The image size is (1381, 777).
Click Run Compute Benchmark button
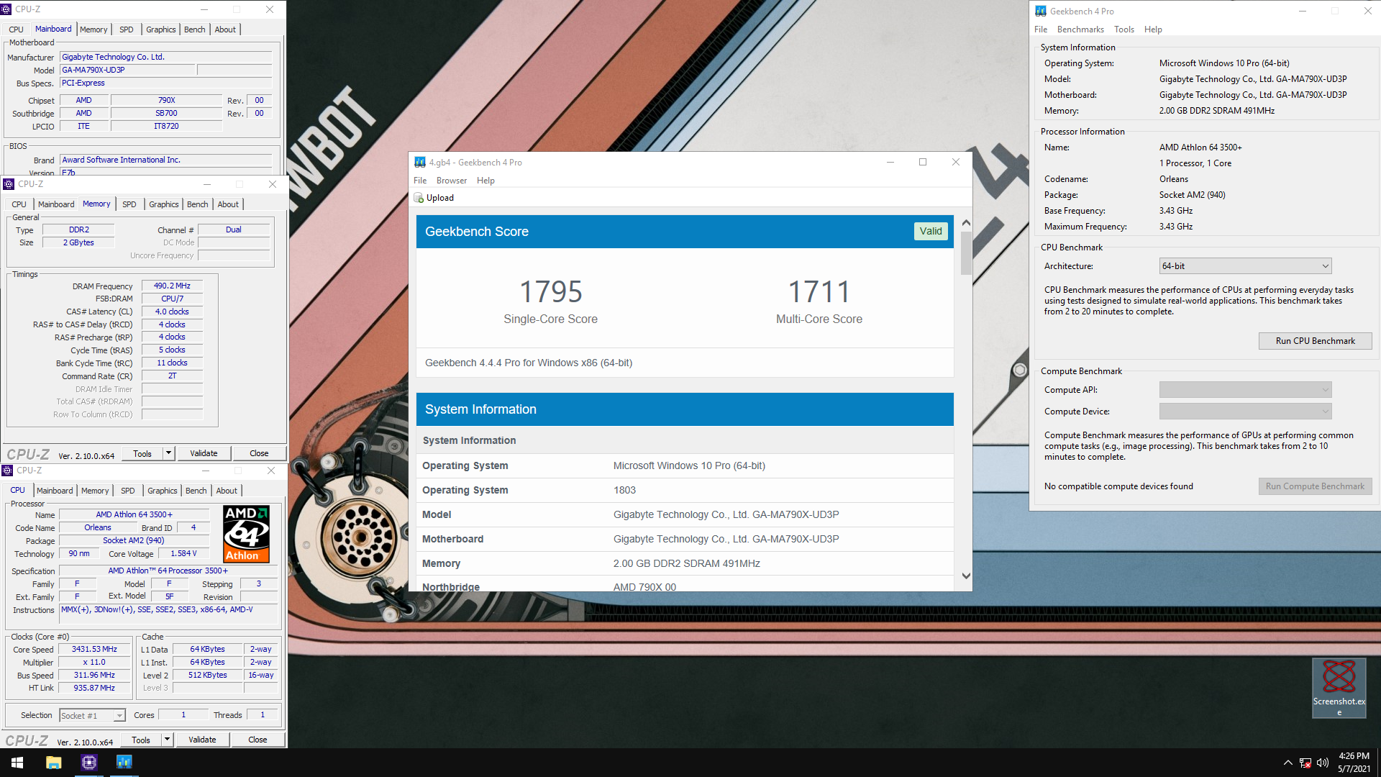click(1315, 486)
